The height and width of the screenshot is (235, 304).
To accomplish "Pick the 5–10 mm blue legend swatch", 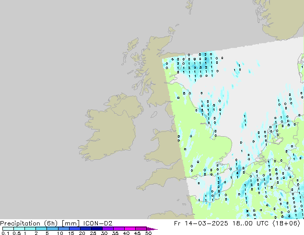I will 52,229.
